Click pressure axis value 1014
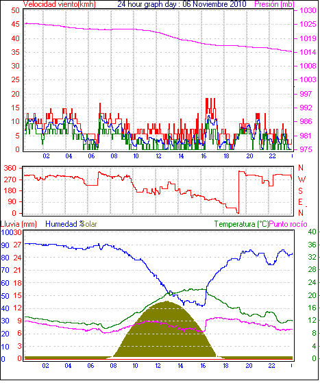 [x=308, y=52]
